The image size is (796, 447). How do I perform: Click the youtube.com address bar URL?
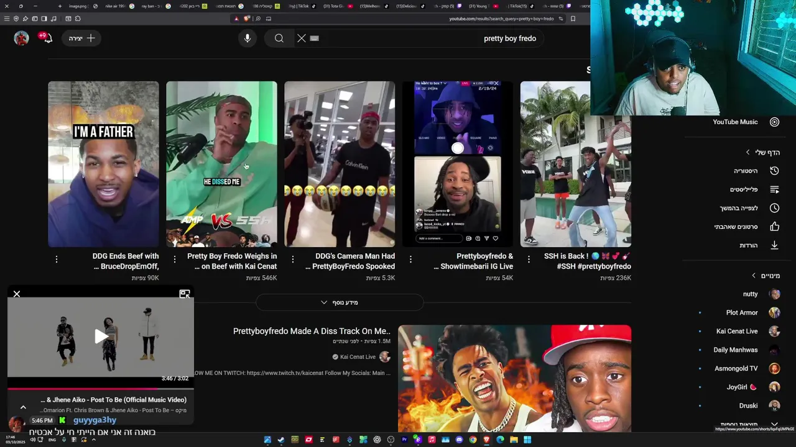[x=501, y=19]
